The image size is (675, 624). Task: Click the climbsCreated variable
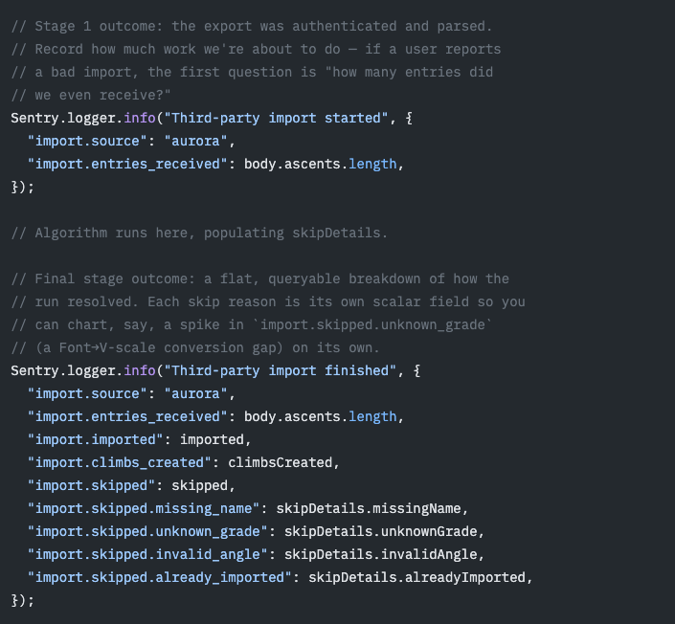click(281, 462)
